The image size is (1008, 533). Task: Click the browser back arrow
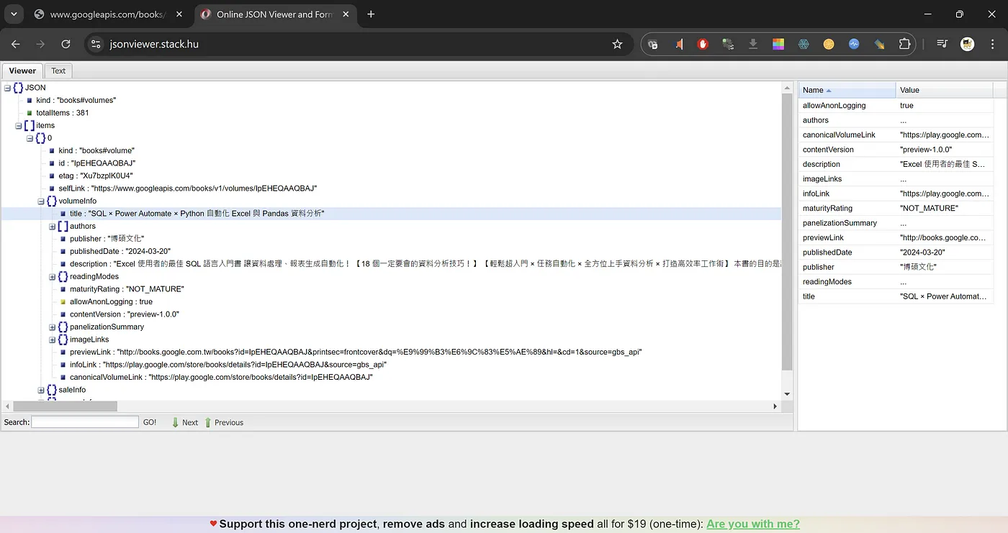16,44
